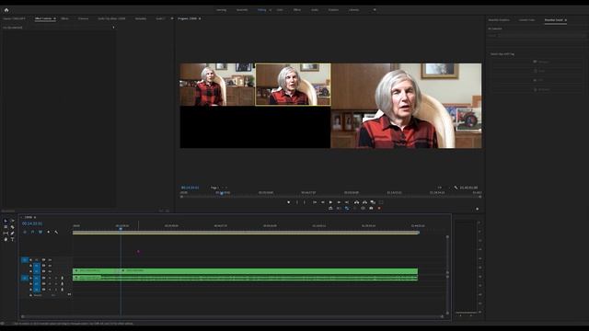The width and height of the screenshot is (589, 331).
Task: Add a marker from the timeline header
Action: (x=48, y=233)
